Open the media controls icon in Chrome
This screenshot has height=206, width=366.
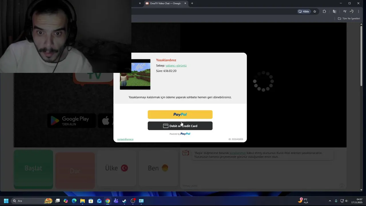[x=345, y=11]
